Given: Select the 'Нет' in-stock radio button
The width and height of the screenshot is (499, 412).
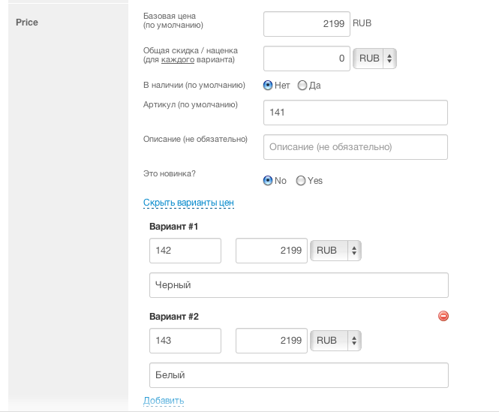Looking at the screenshot, I should click(x=268, y=86).
